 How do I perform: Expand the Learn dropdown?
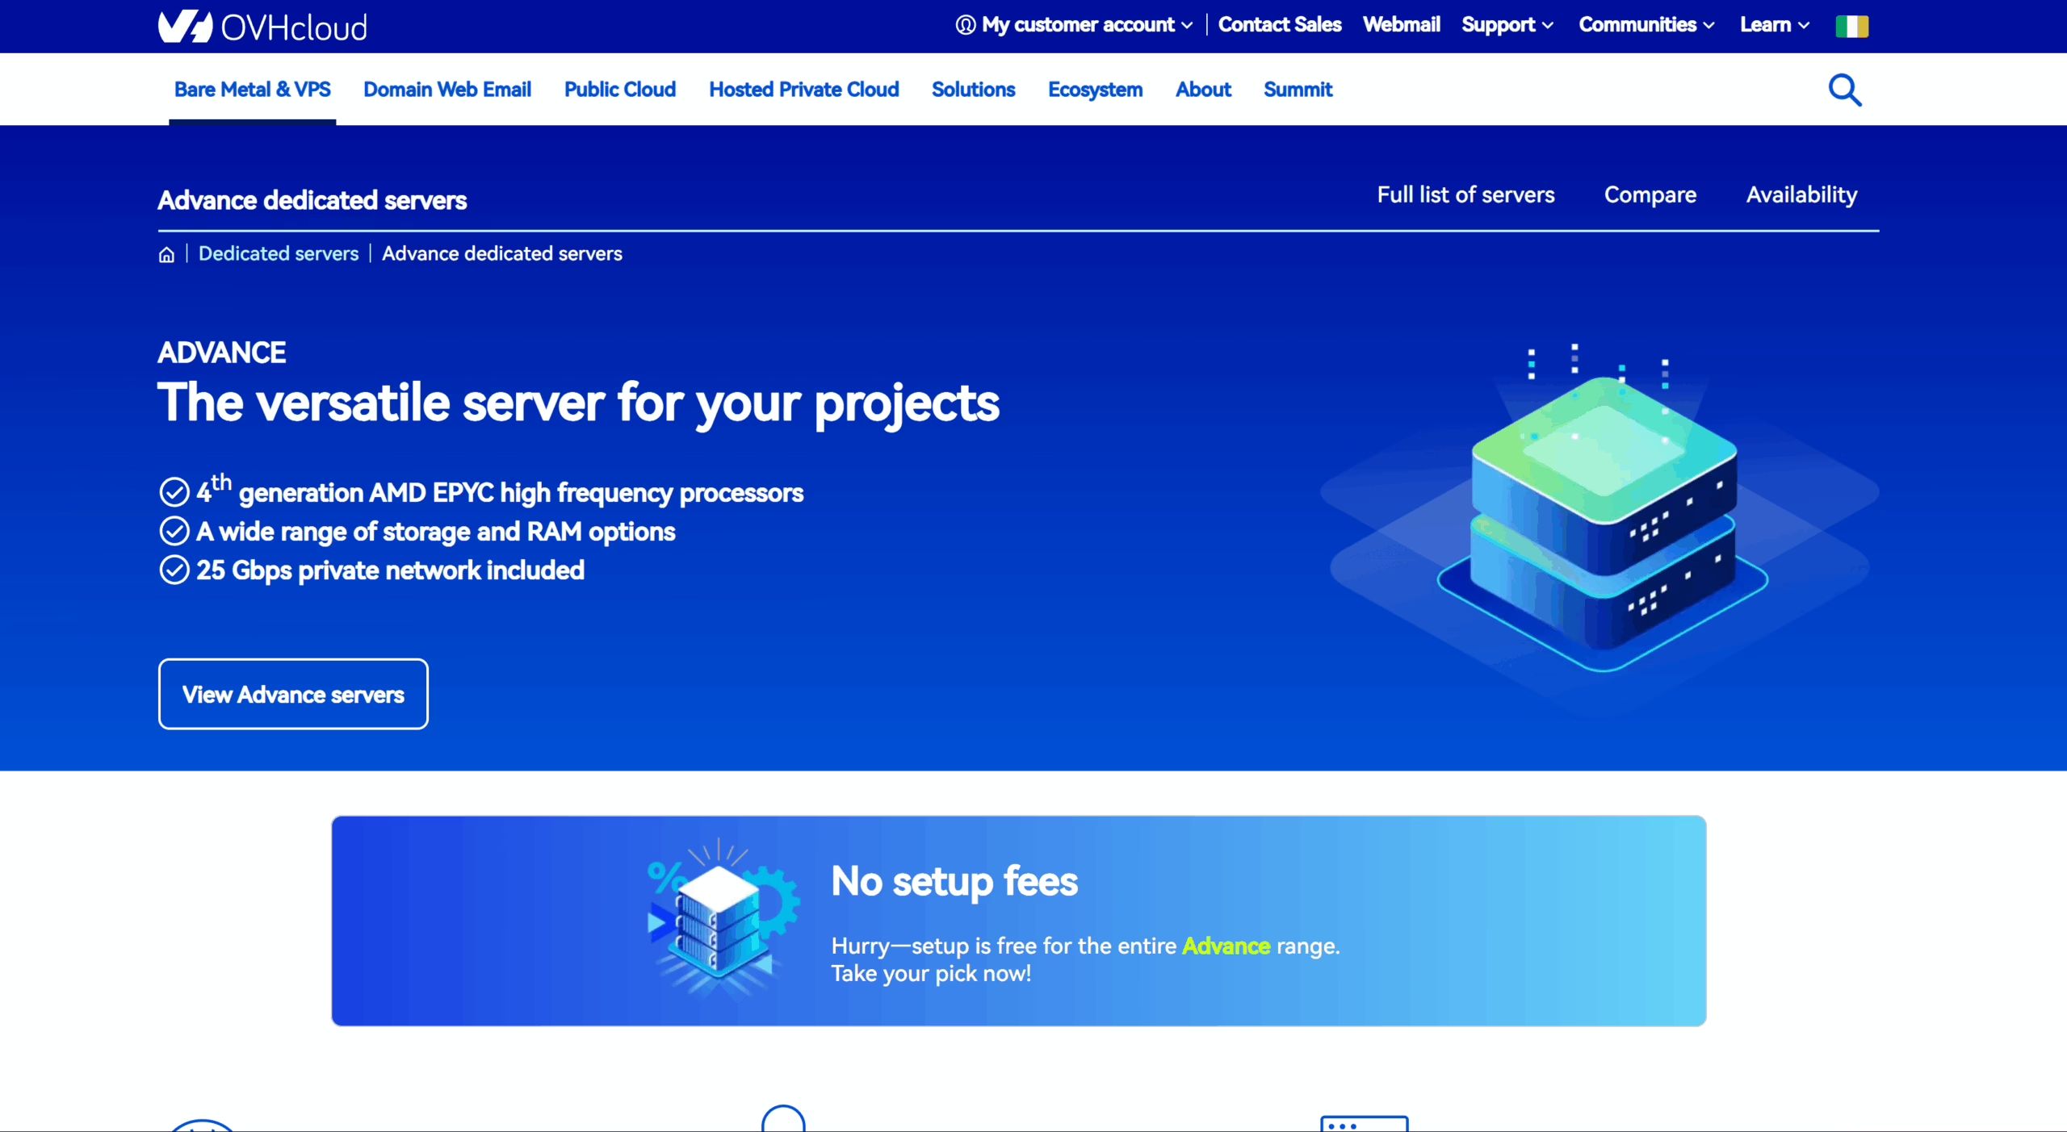click(1775, 25)
